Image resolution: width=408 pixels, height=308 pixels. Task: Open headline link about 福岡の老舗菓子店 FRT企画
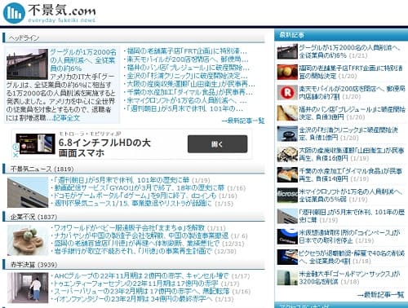(x=187, y=51)
